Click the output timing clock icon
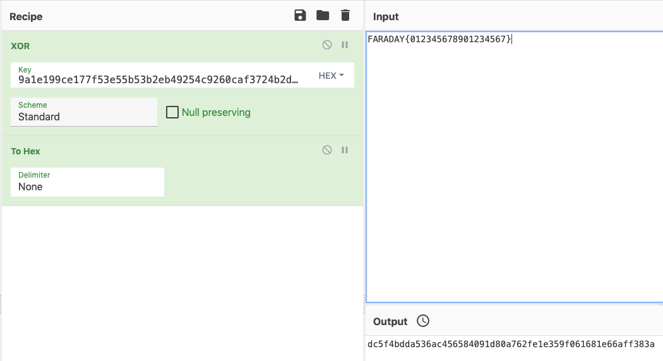Image resolution: width=663 pixels, height=361 pixels. (x=423, y=321)
